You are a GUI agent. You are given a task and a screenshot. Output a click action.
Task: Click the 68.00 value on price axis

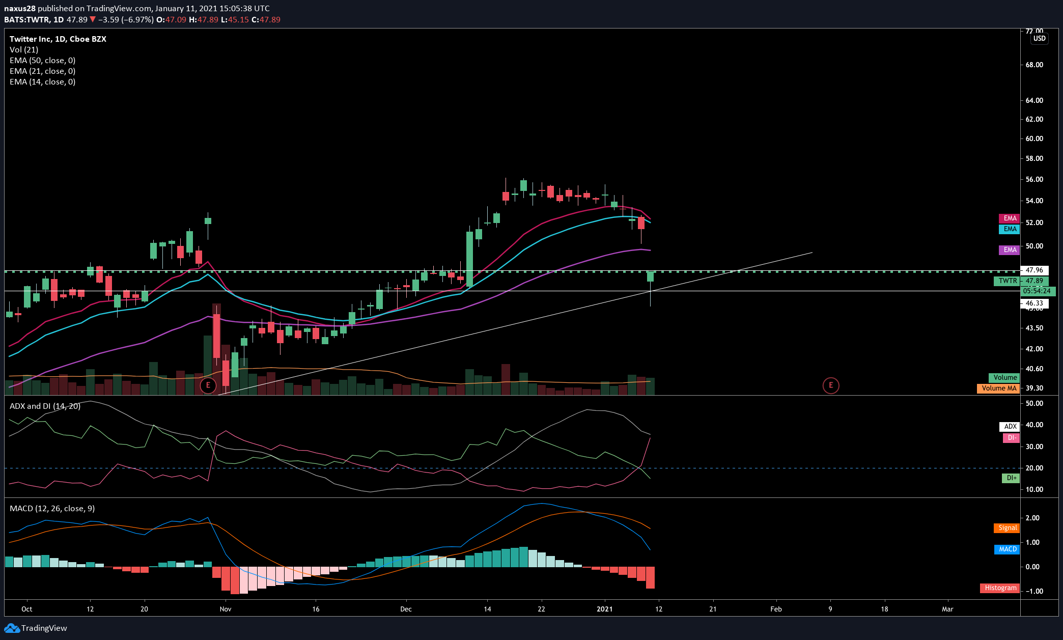(x=1034, y=65)
